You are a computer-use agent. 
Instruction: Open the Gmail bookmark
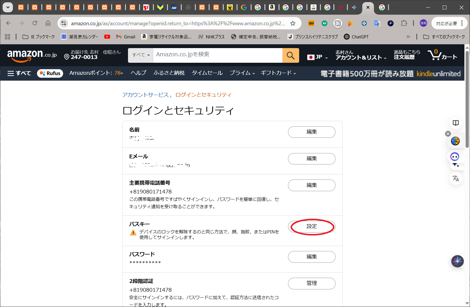tap(126, 37)
